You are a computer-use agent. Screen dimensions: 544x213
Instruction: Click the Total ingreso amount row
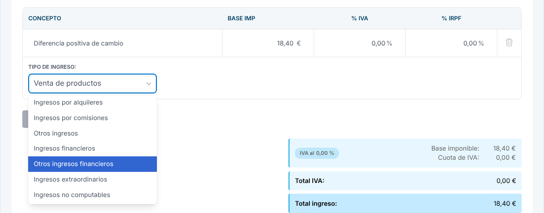[x=405, y=204]
